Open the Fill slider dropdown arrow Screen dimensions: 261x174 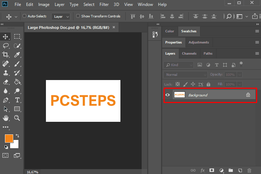[240, 84]
